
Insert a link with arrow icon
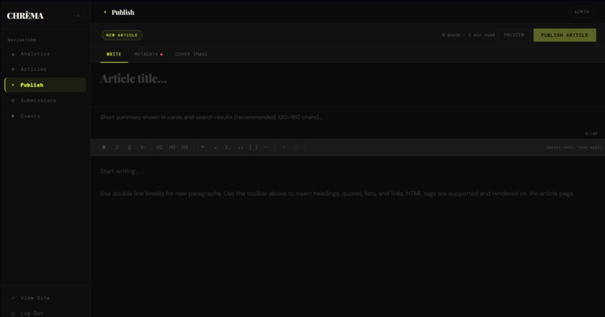pyautogui.click(x=284, y=147)
